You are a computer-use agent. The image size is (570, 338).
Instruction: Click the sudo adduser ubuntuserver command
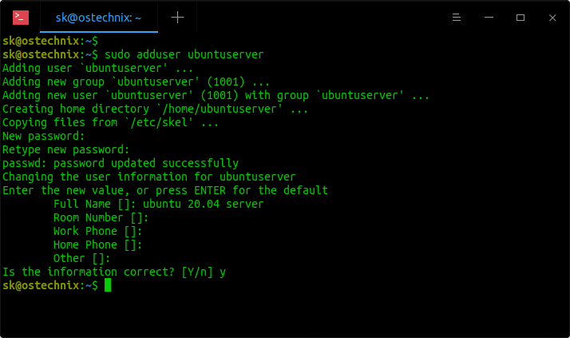[x=184, y=54]
